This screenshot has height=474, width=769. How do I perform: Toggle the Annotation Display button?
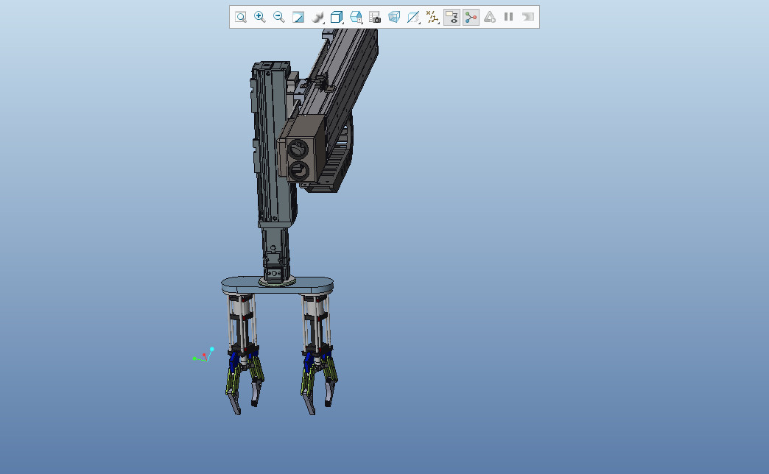452,17
